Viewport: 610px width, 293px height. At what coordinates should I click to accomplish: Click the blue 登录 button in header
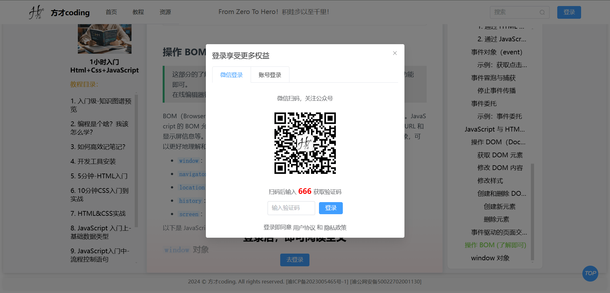(x=569, y=12)
